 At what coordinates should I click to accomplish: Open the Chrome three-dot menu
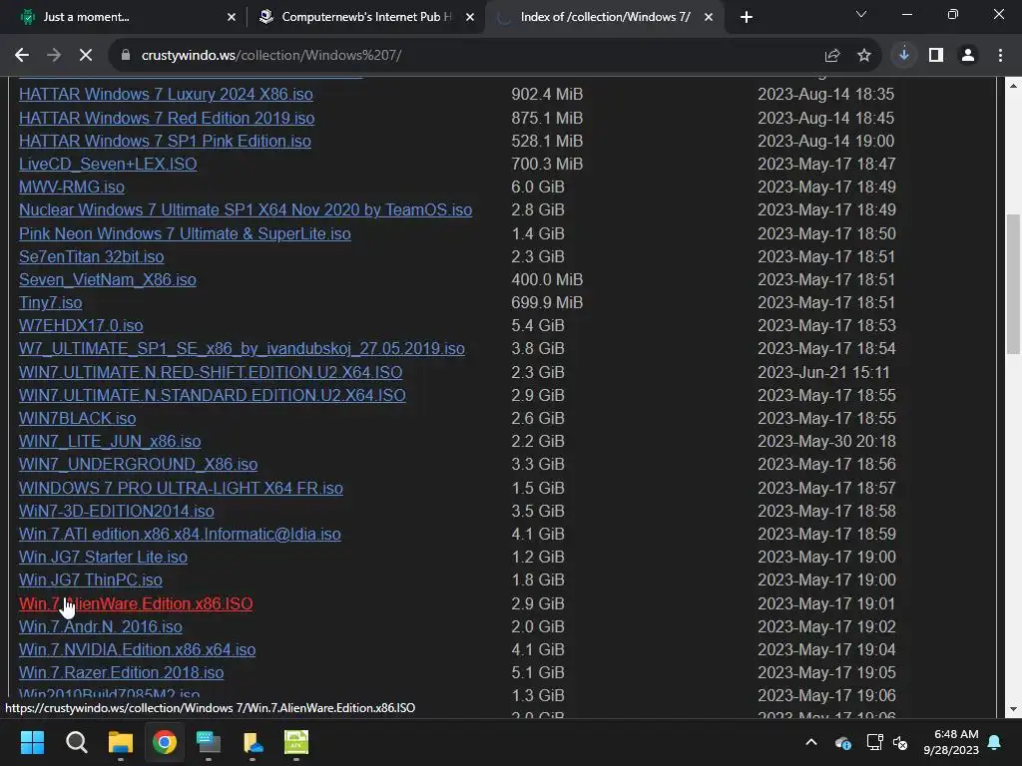tap(1000, 56)
